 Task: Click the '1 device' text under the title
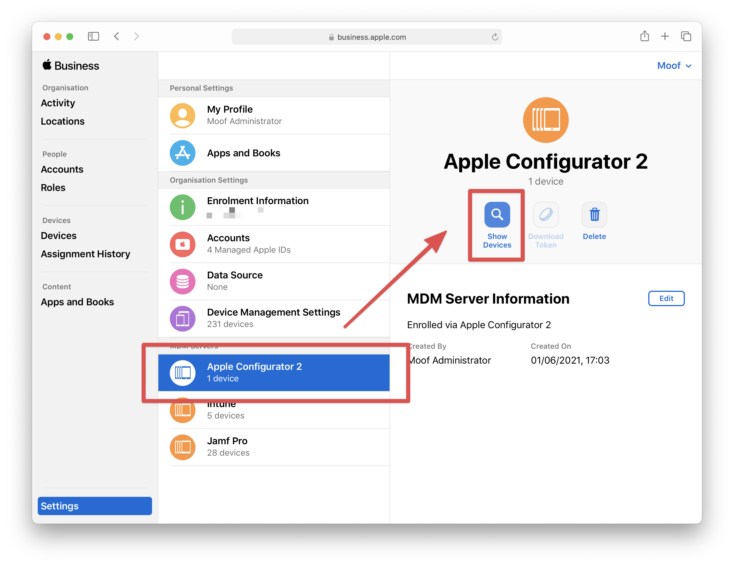click(x=546, y=182)
